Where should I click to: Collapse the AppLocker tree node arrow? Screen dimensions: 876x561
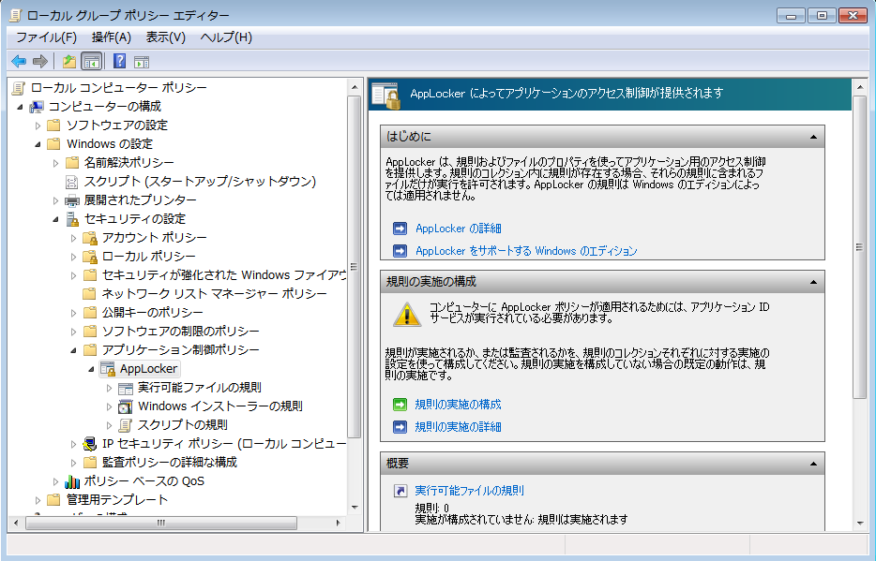92,369
